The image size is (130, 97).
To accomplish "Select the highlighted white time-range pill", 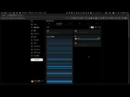I will click(92, 27).
